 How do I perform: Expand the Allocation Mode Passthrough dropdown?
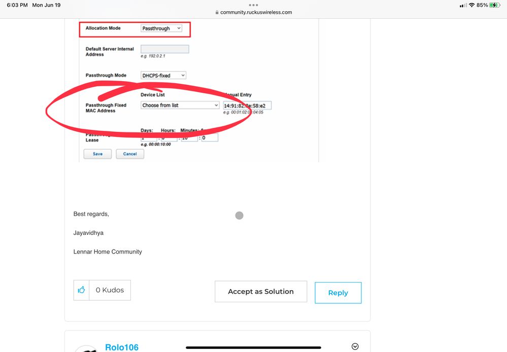click(x=161, y=28)
